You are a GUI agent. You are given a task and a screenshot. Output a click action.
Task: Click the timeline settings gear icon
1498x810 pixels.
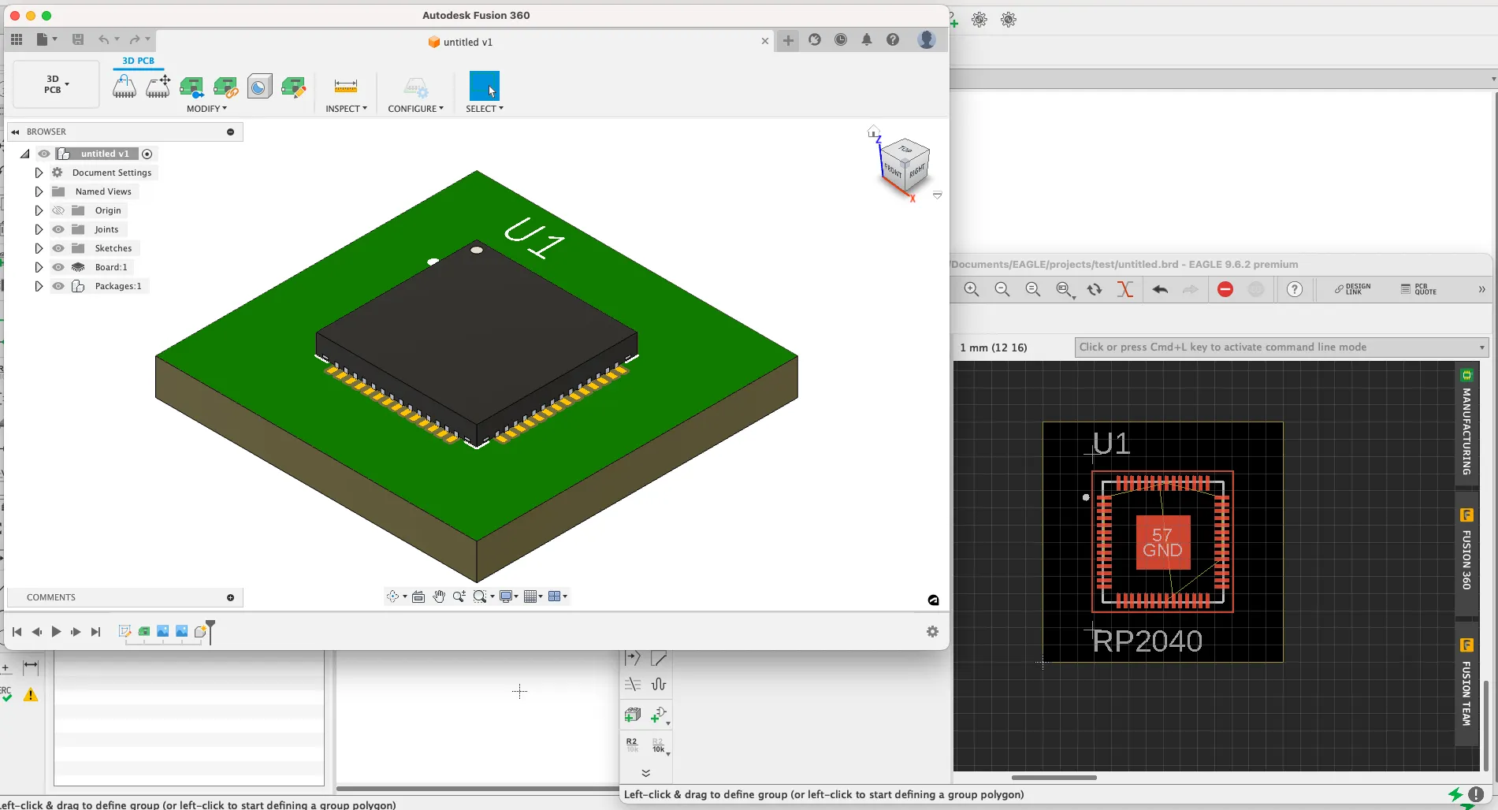(932, 632)
